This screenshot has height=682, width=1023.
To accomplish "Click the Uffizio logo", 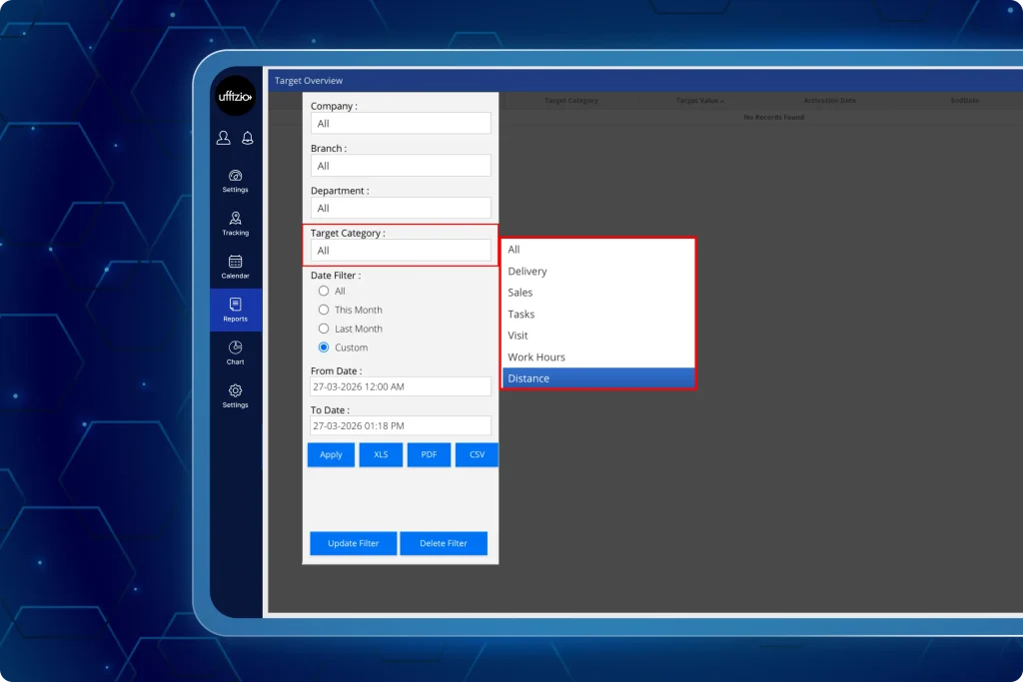I will (x=236, y=97).
